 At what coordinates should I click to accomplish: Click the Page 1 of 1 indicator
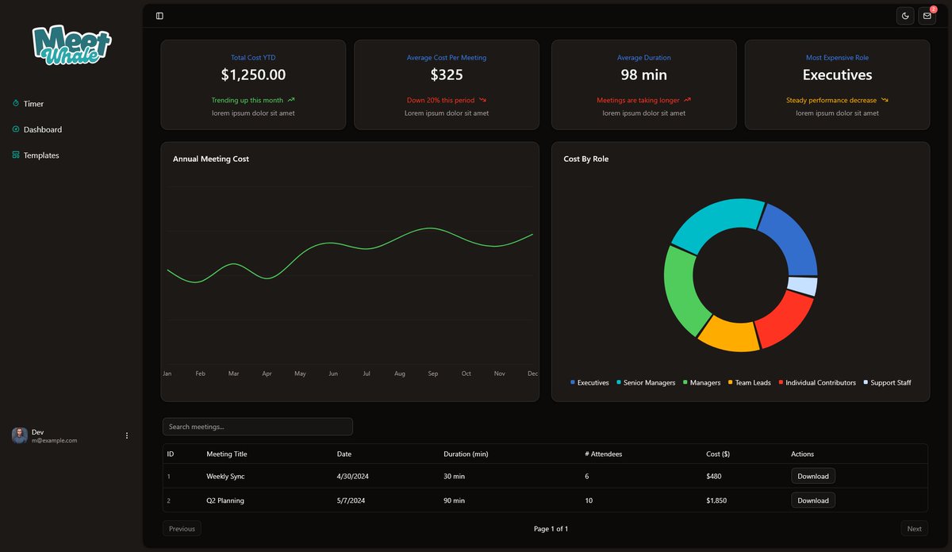551,529
